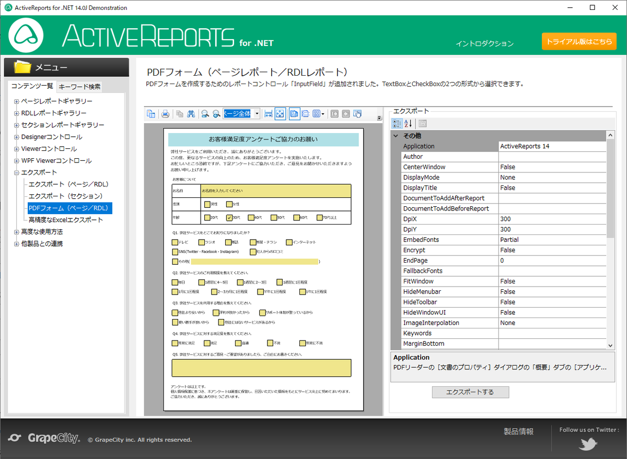Select エクスポート（セクション） tree item

(x=66, y=196)
